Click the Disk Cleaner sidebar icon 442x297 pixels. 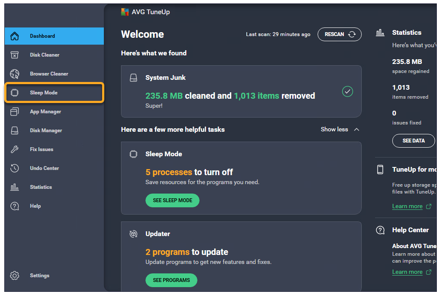tap(15, 55)
